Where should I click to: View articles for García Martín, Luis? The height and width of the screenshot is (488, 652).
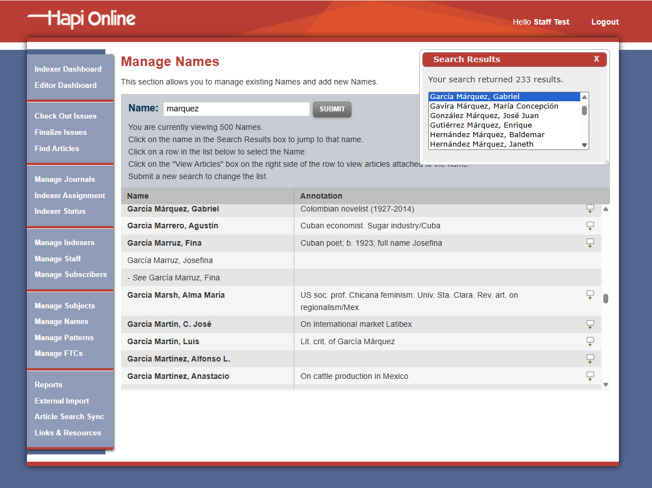(590, 341)
